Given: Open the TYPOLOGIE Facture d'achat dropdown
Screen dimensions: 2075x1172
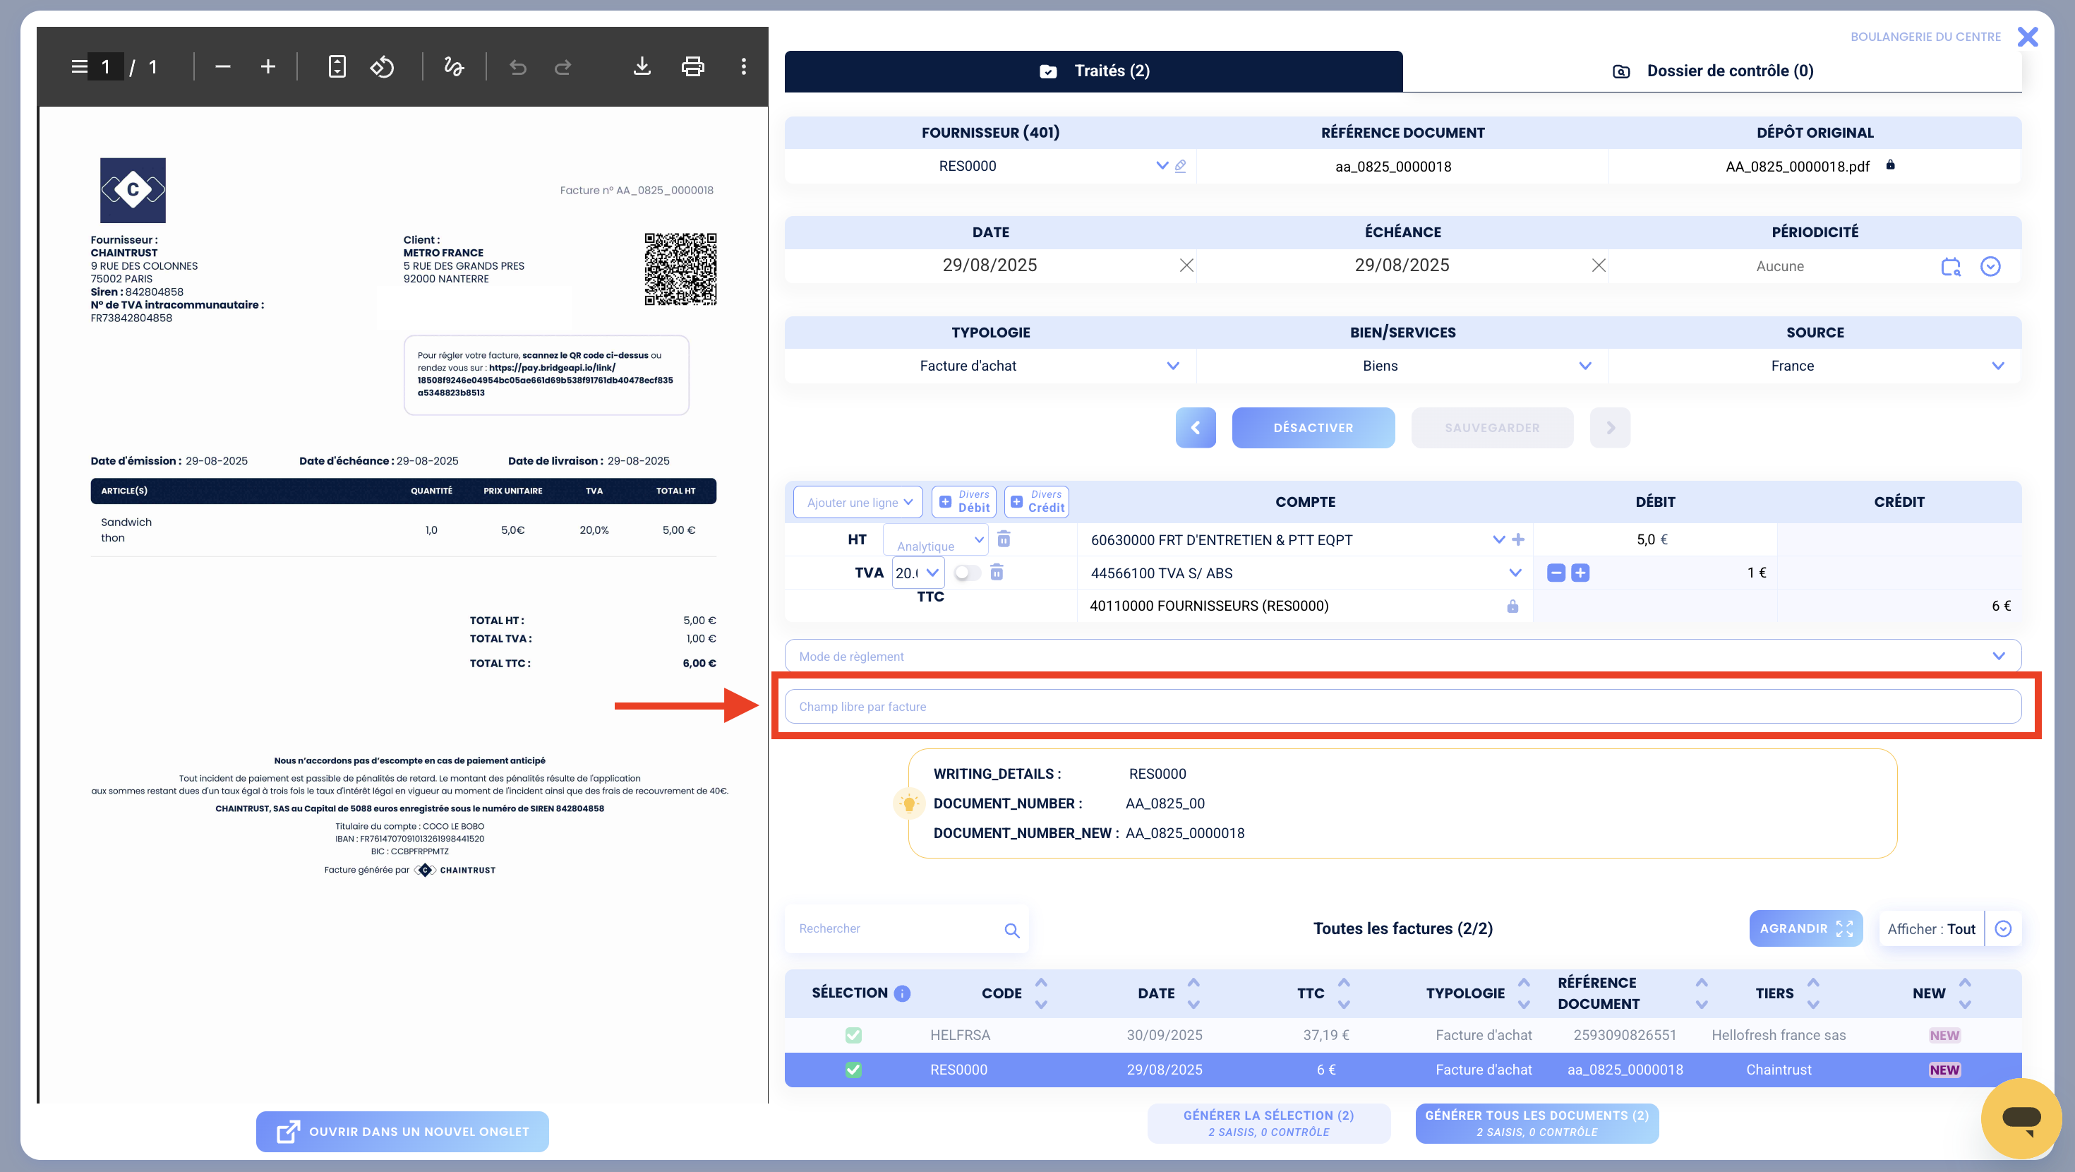Looking at the screenshot, I should 1173,365.
